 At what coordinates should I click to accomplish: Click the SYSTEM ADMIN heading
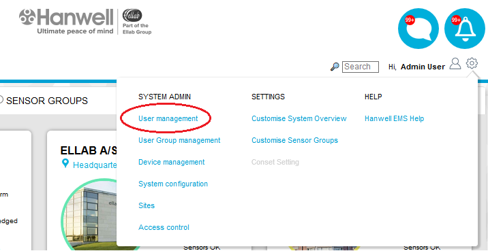(x=165, y=97)
